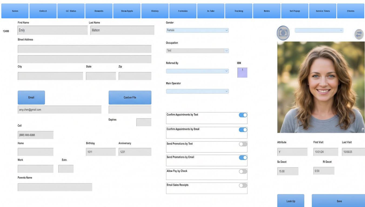Open the Service Times tab
The height and width of the screenshot is (207, 365).
pos(323,11)
